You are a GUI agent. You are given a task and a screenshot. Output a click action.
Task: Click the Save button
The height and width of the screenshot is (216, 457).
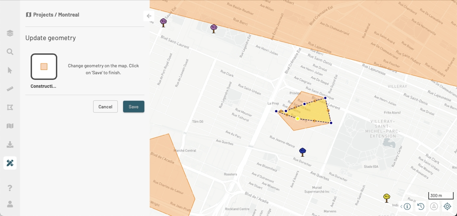pyautogui.click(x=134, y=107)
